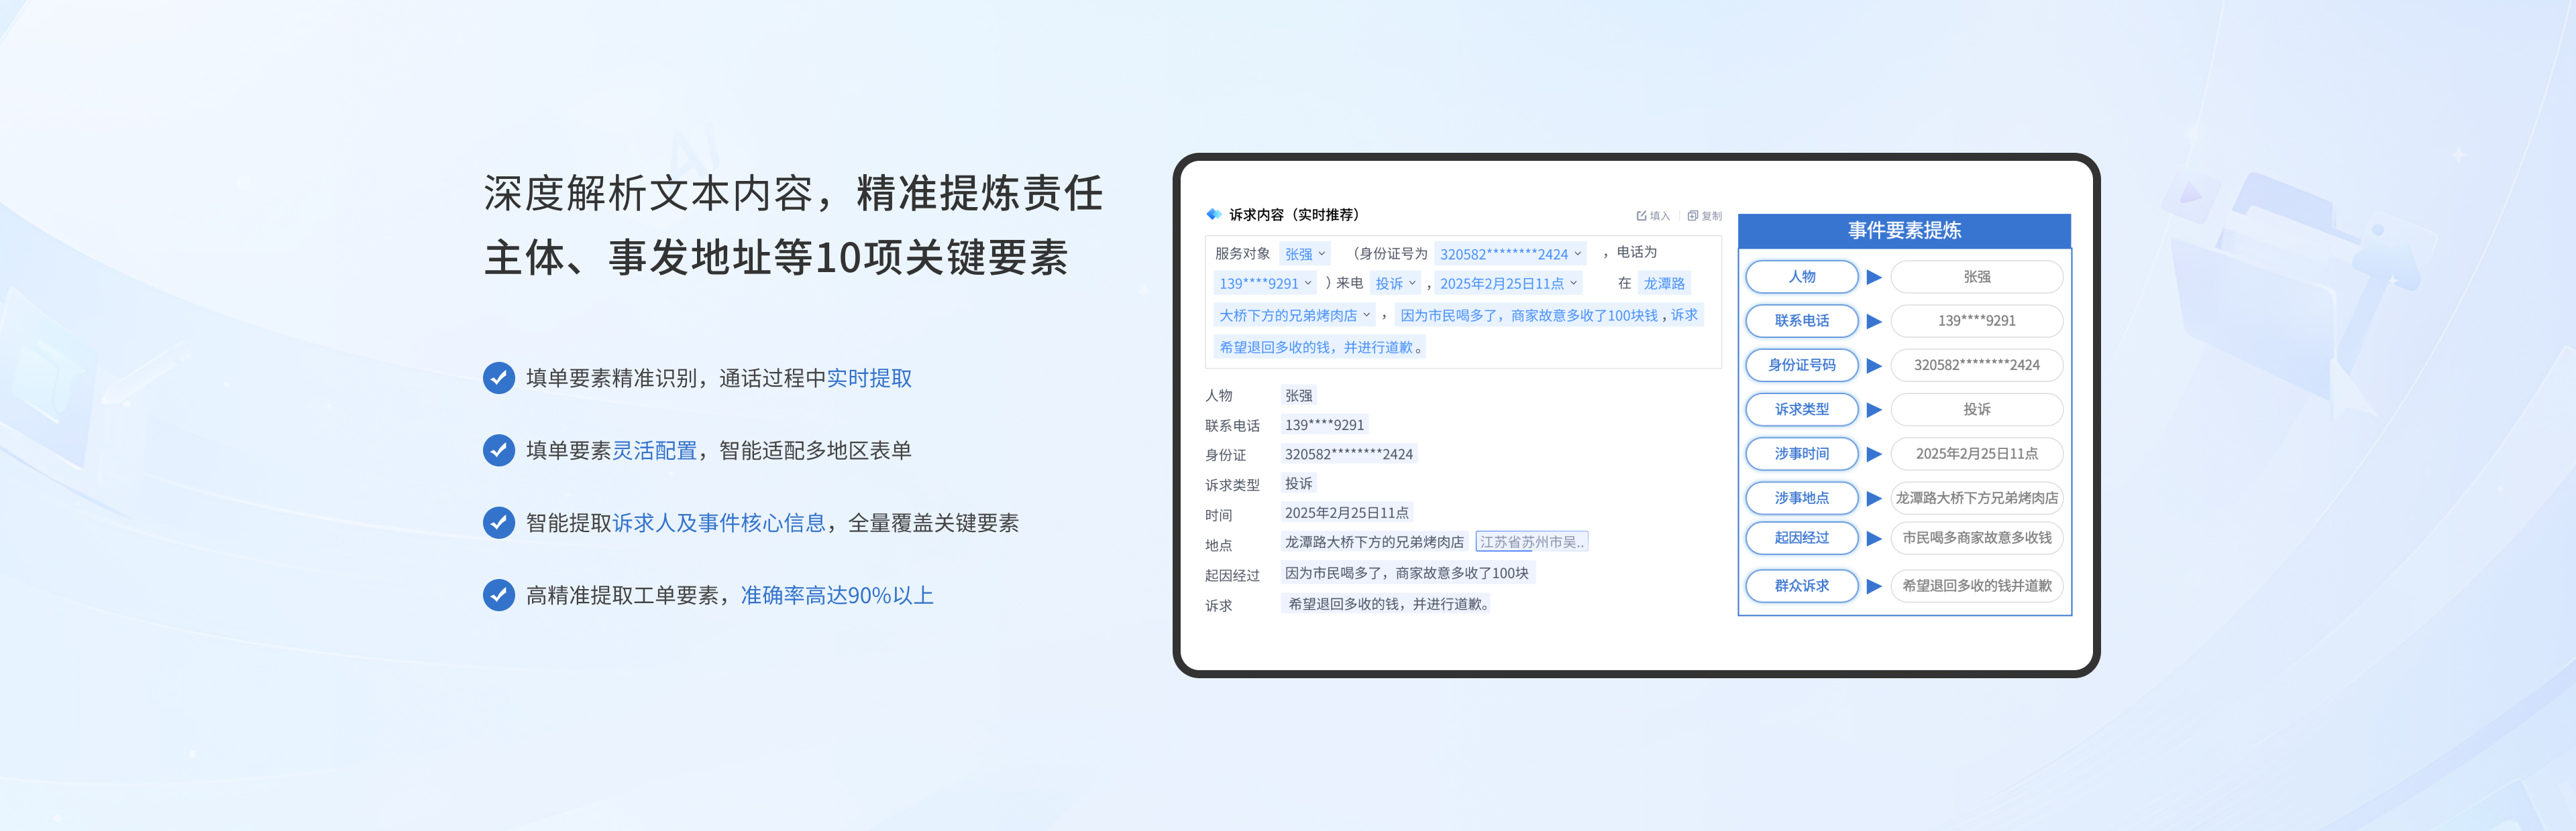Click the 139****9291 value in 事件要素提炼 panel

click(1977, 320)
